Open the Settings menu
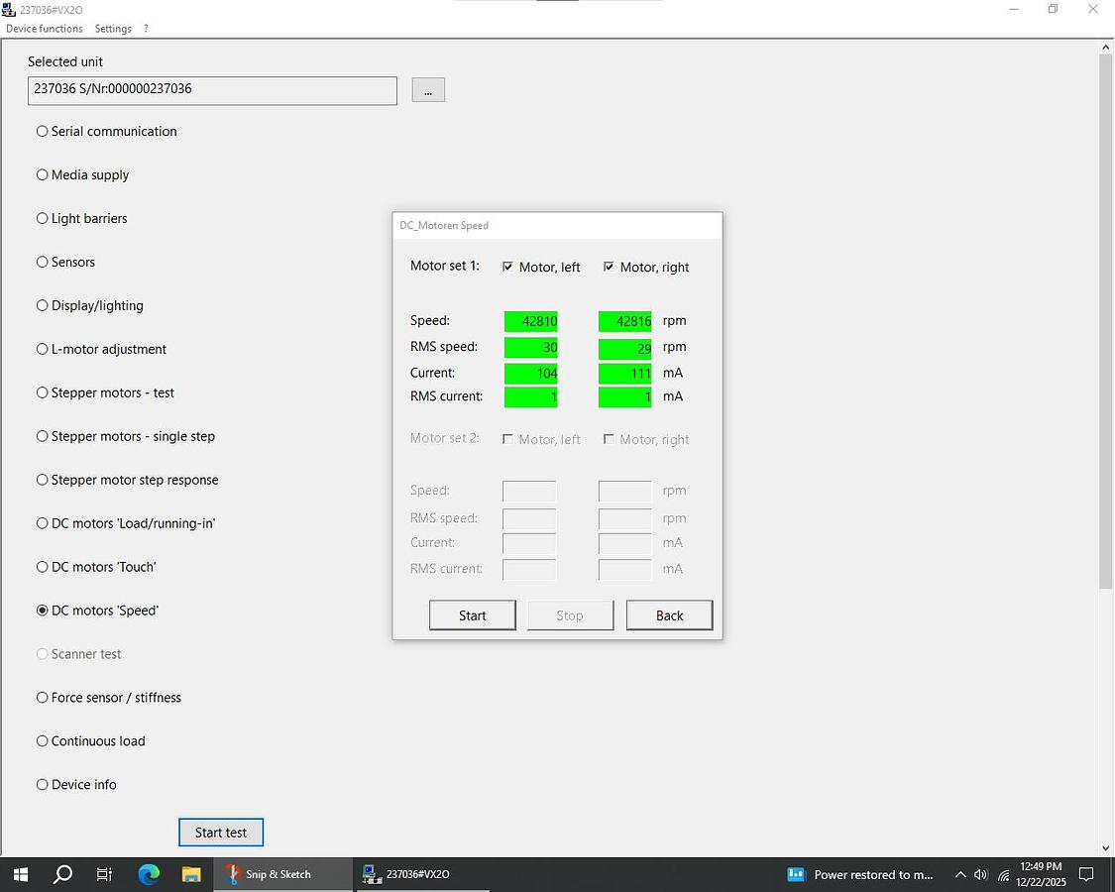The height and width of the screenshot is (892, 1115). click(113, 29)
